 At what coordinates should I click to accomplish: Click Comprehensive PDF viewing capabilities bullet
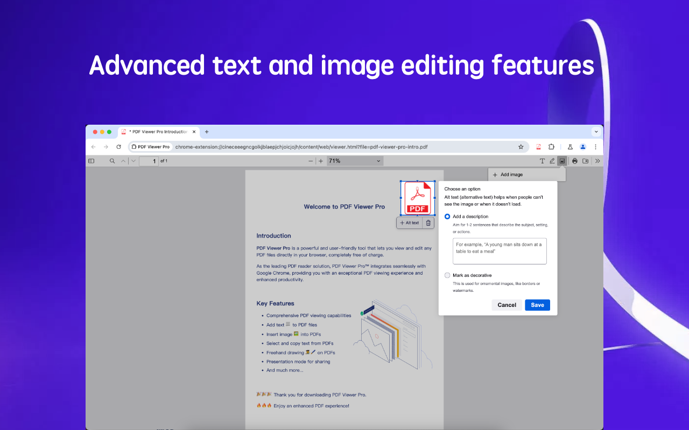[x=308, y=316]
